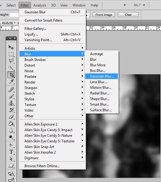
Task: Expand the Sketch submenu
Action: click(52, 94)
